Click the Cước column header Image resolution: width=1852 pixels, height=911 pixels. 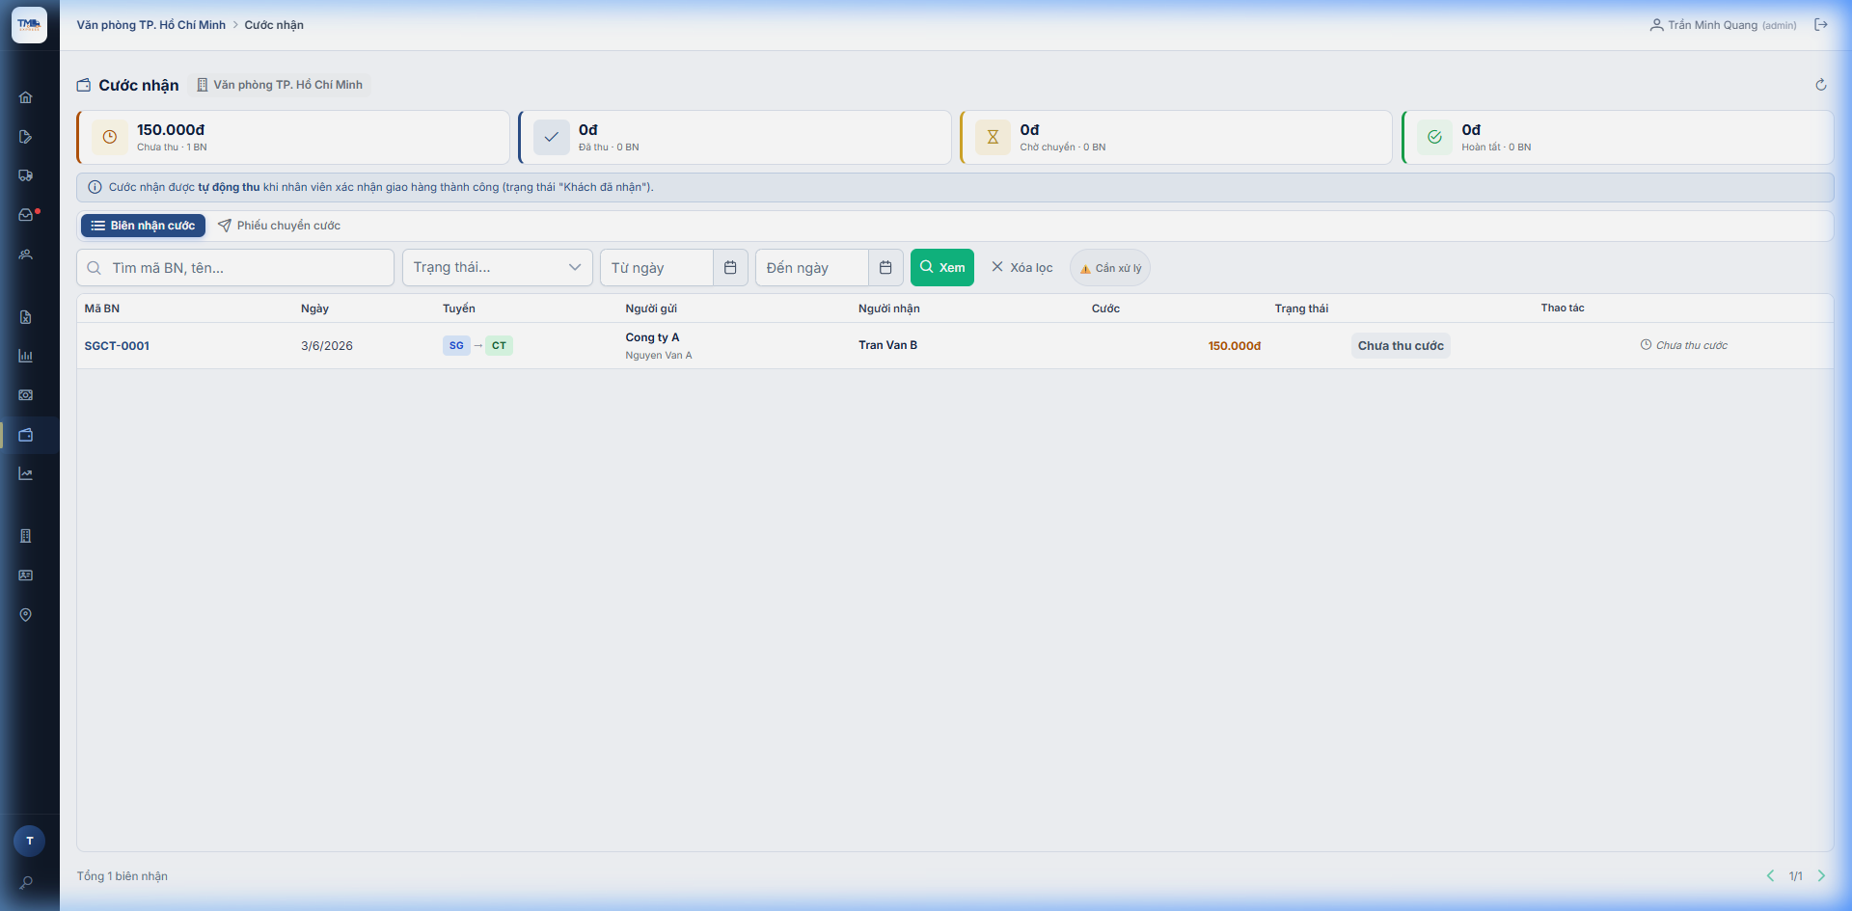[1105, 308]
